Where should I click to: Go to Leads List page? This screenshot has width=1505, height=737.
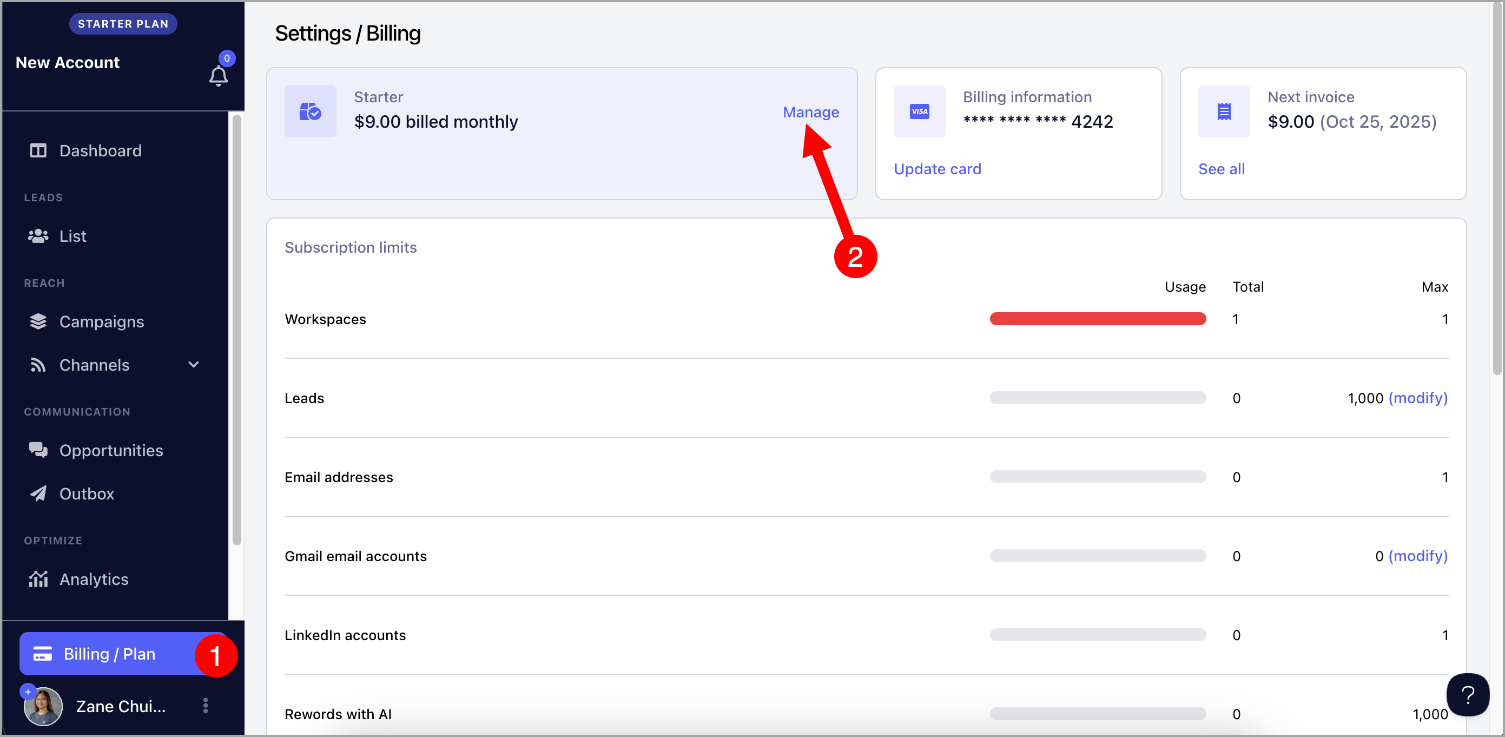point(72,236)
